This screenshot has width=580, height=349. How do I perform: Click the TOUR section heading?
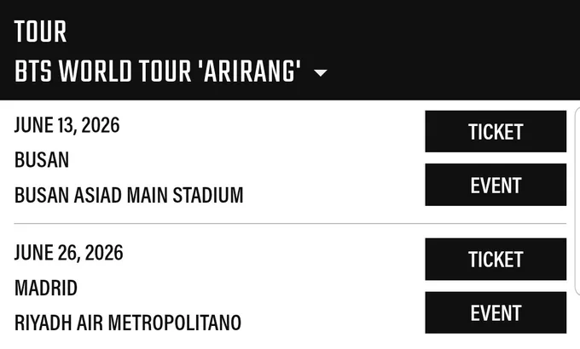[x=40, y=31]
